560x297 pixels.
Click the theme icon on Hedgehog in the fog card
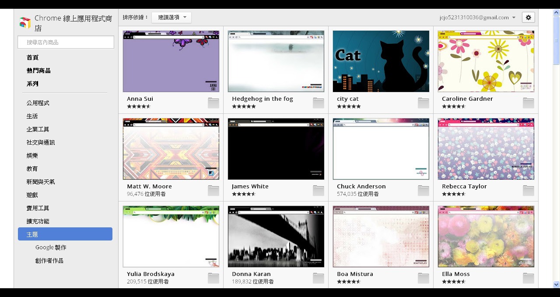[x=318, y=103]
